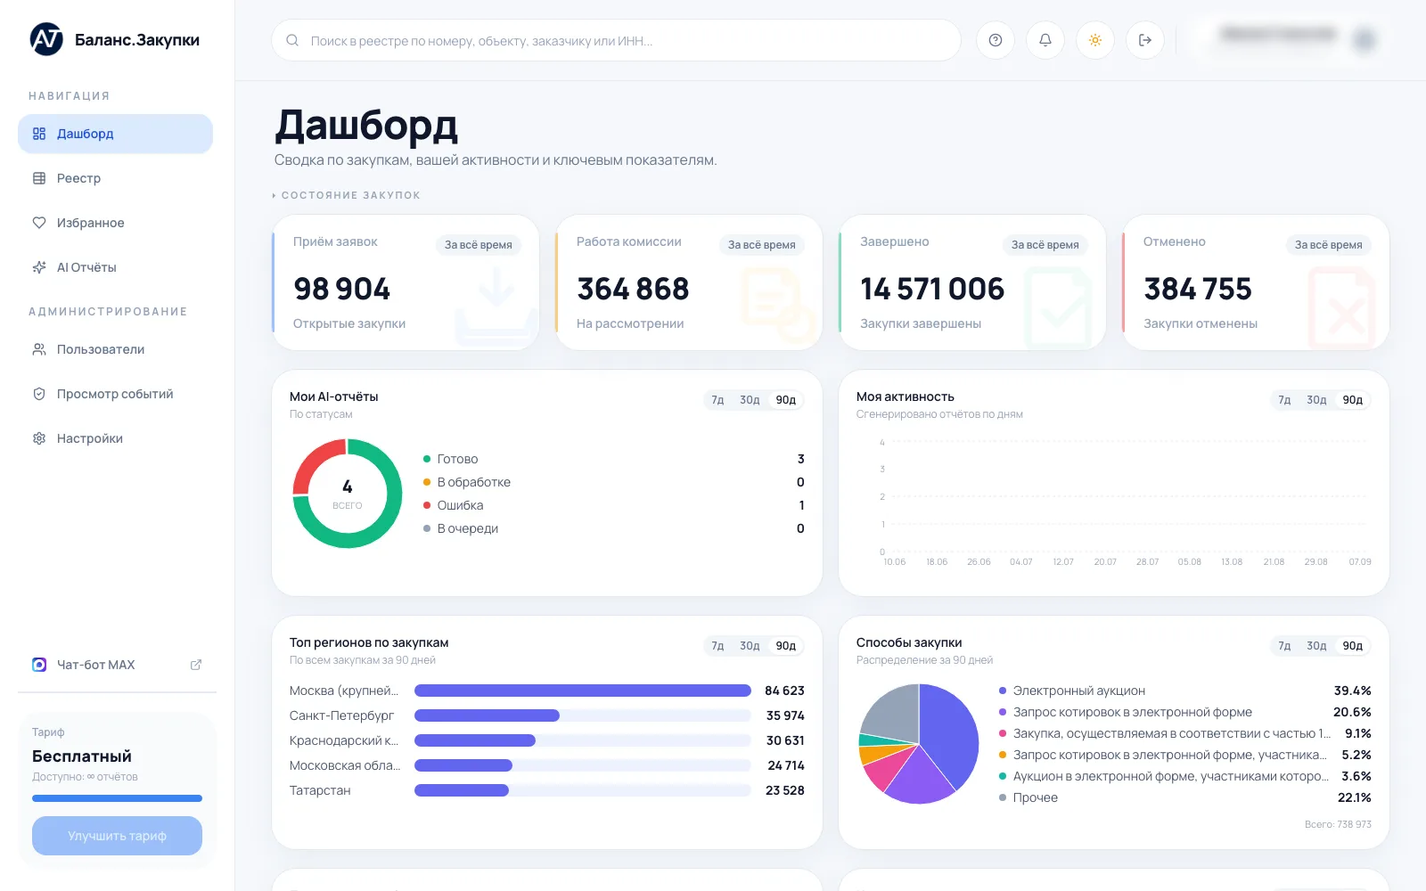Image resolution: width=1426 pixels, height=891 pixels.
Task: Click the Улучшить тариф button
Action: pyautogui.click(x=117, y=836)
